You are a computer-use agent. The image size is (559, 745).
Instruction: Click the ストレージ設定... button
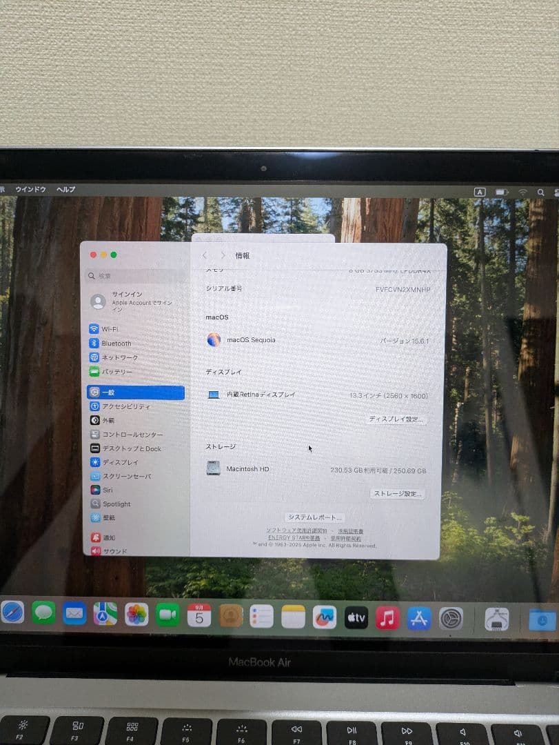[397, 494]
